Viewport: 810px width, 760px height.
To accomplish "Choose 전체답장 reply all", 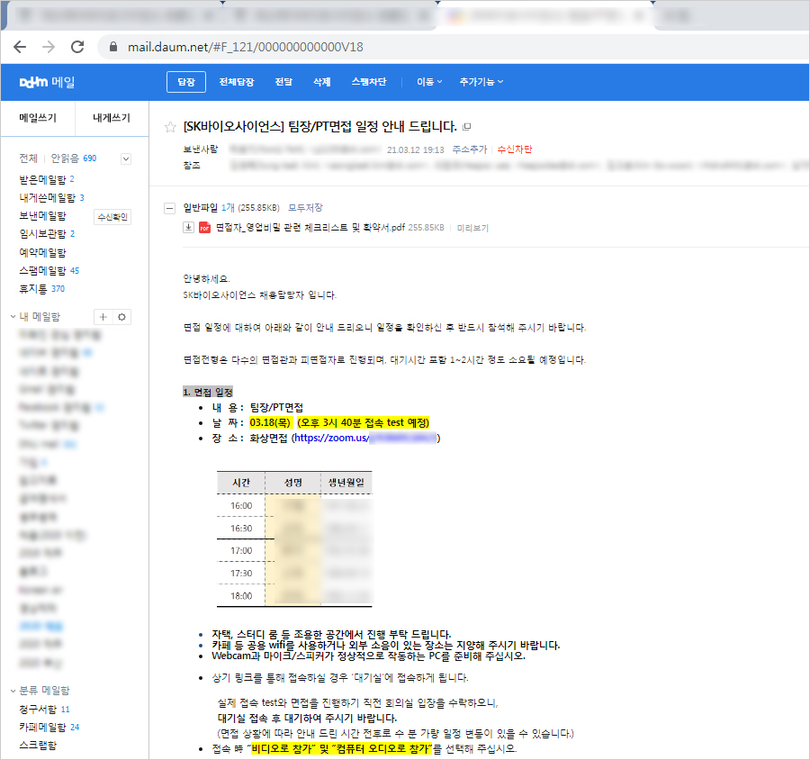I will pos(237,82).
